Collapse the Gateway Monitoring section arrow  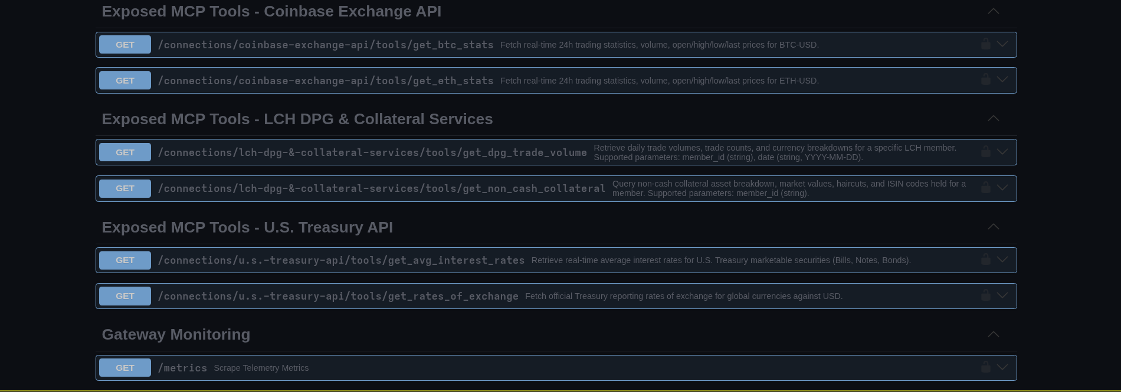(x=994, y=334)
